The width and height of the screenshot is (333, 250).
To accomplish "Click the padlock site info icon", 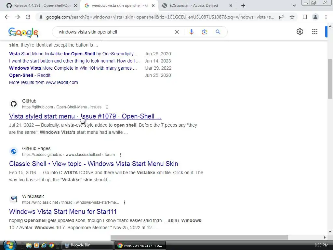I will click(41, 17).
